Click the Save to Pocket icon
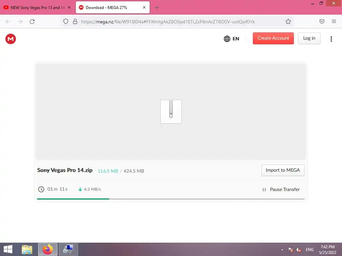Viewport: 342px width, 256px height. click(322, 21)
